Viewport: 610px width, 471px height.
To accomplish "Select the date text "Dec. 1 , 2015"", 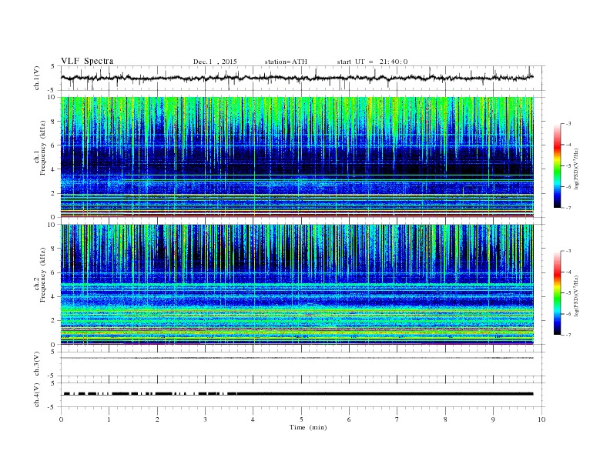I will 215,62.
